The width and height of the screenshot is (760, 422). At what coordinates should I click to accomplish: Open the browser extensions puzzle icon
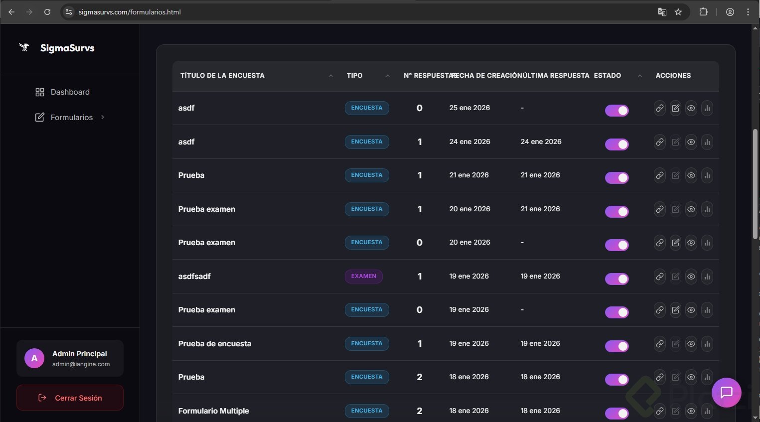tap(703, 12)
